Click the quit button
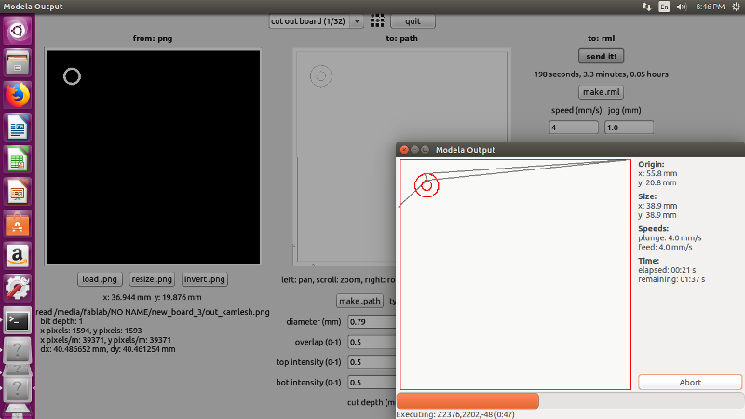The width and height of the screenshot is (745, 419). 413,21
